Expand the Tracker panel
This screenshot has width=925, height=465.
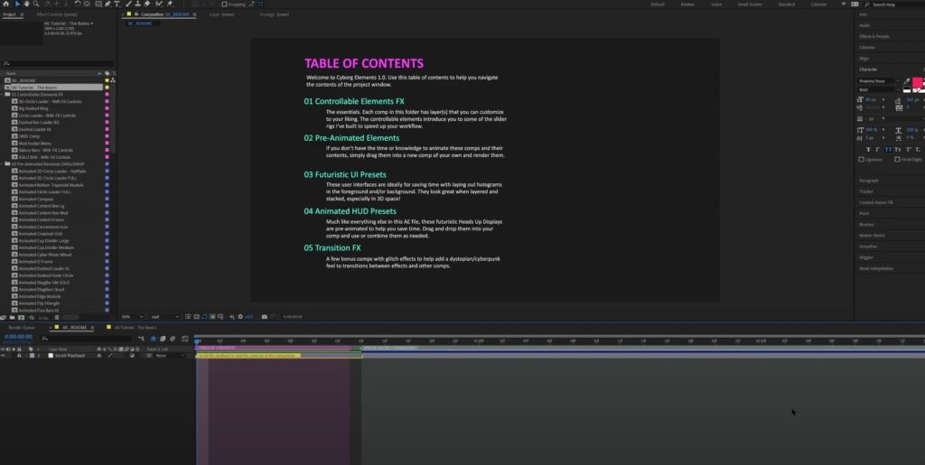pos(866,191)
